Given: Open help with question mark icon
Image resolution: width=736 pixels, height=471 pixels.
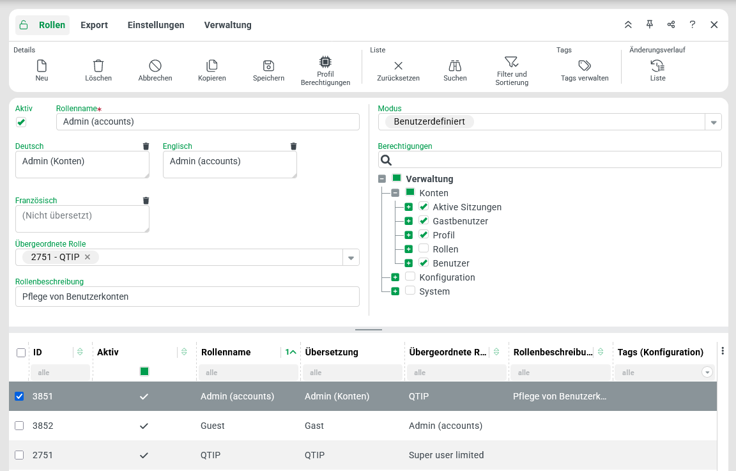Looking at the screenshot, I should tap(693, 24).
